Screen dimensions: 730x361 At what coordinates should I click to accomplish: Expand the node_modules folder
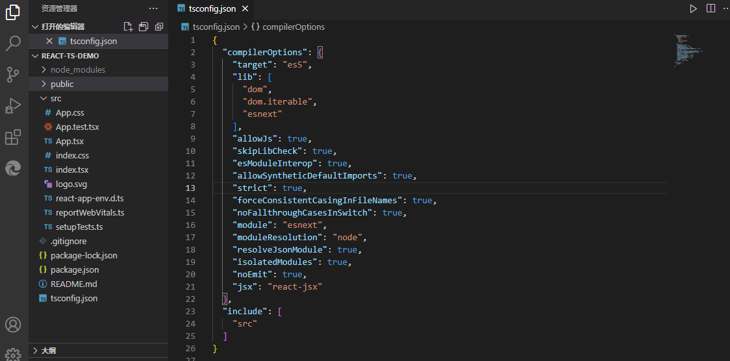point(44,69)
